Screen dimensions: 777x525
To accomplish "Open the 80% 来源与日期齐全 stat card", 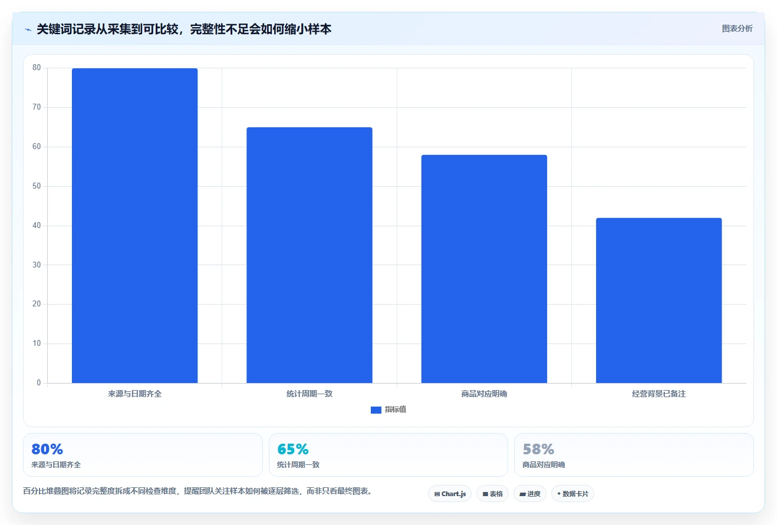I will (x=143, y=455).
